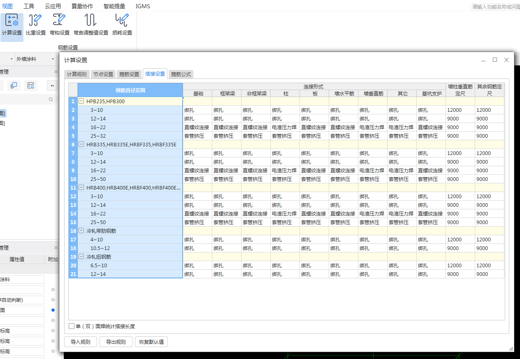Open 比重设置 ribbon tool
This screenshot has width=520, height=359.
36,25
